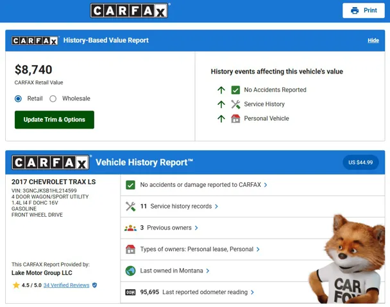Click the previous owners people icon
The height and width of the screenshot is (307, 390).
click(131, 228)
